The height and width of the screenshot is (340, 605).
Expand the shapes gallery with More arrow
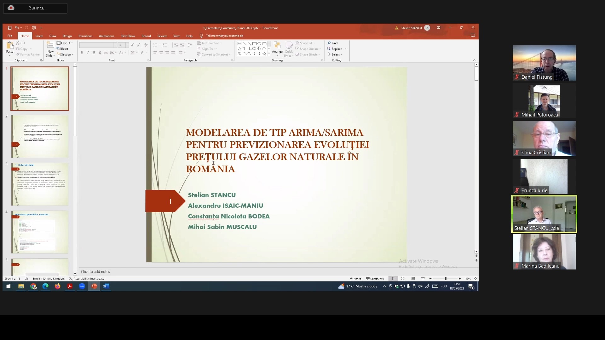269,54
